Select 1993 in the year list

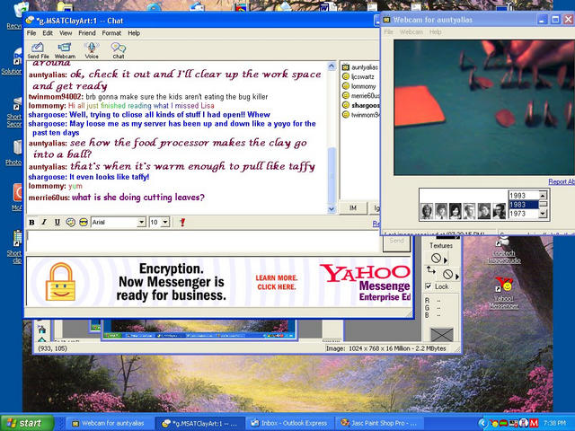(x=523, y=196)
